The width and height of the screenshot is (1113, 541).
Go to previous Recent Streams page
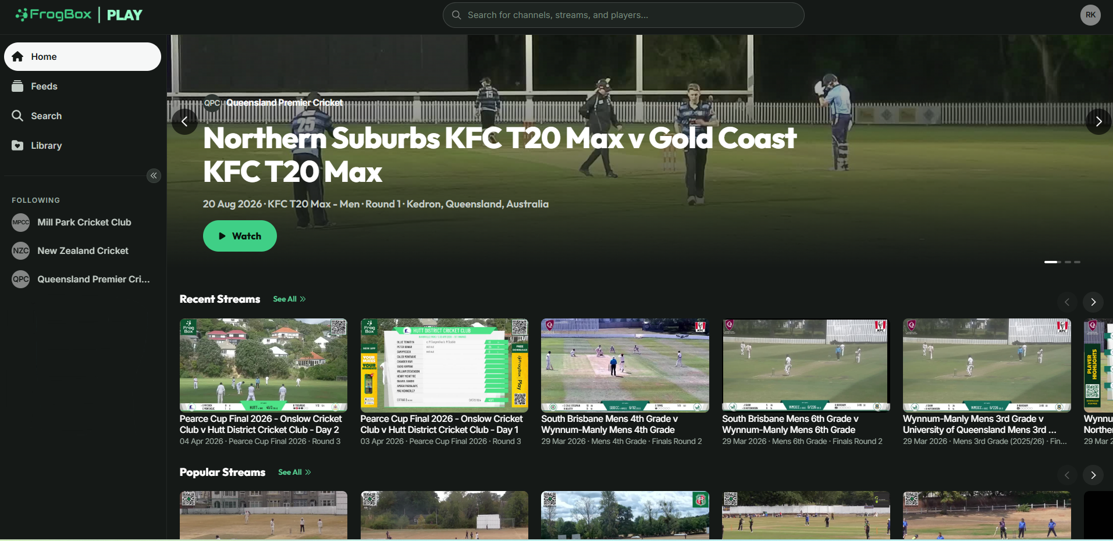[x=1067, y=302]
